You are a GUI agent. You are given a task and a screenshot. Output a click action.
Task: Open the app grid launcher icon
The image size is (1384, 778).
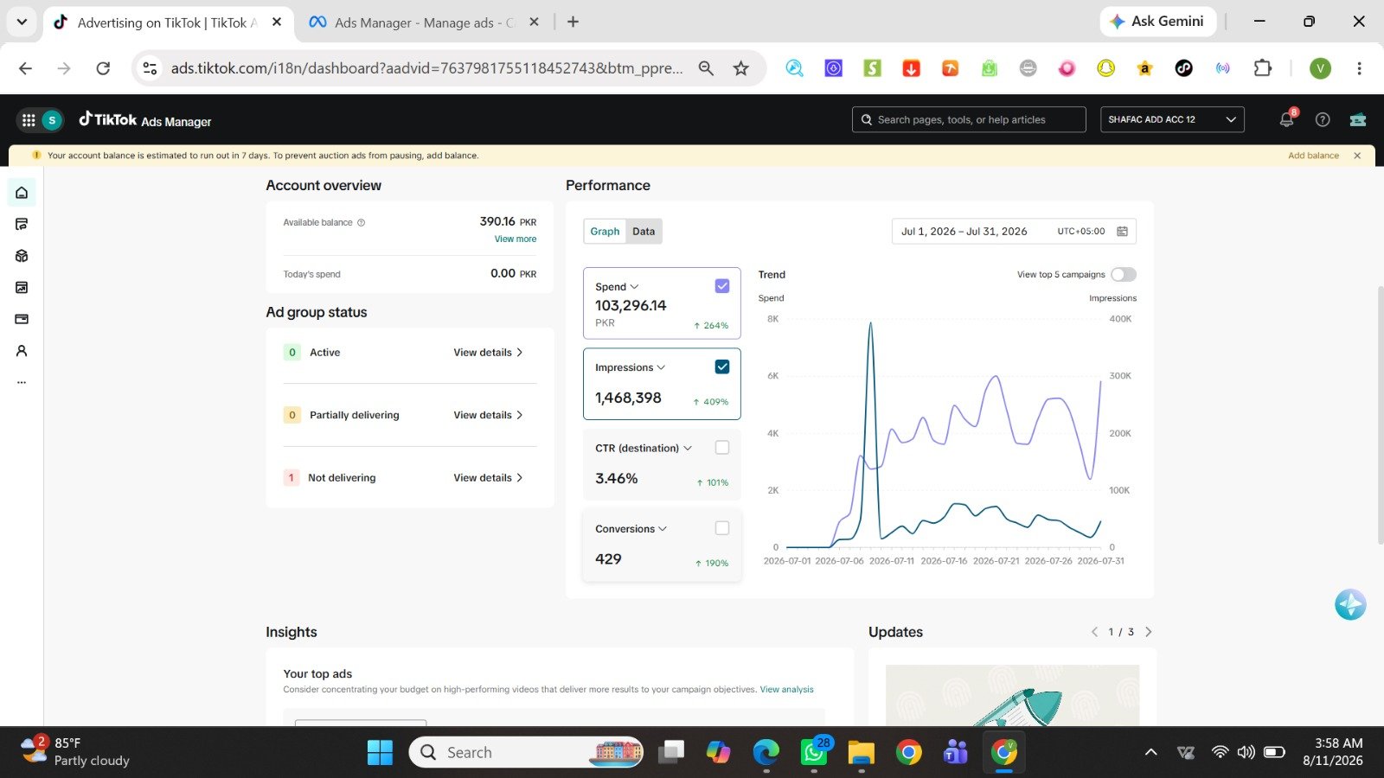click(29, 120)
